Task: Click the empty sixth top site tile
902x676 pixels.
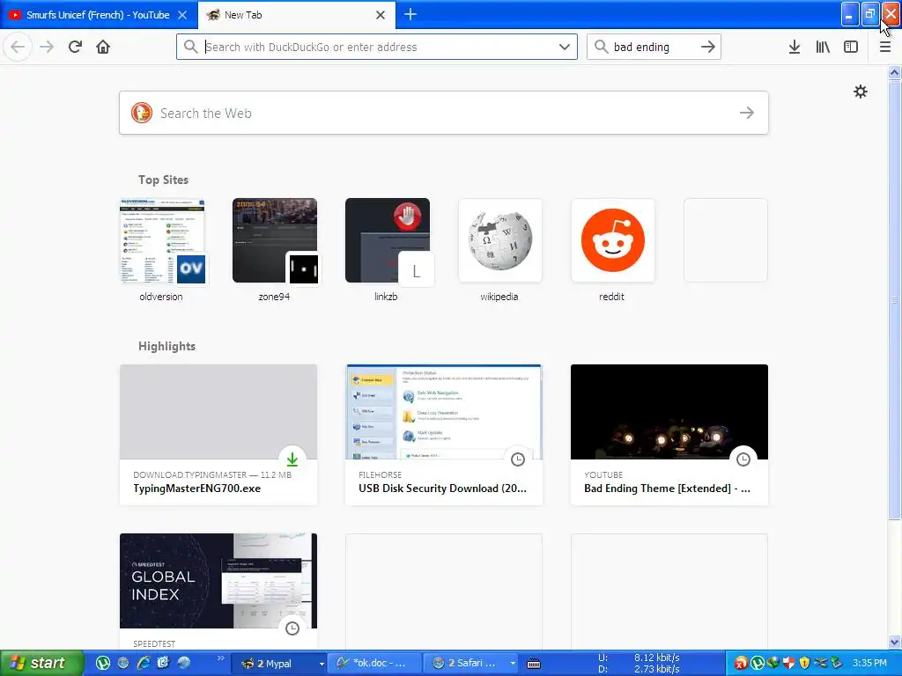Action: point(726,240)
